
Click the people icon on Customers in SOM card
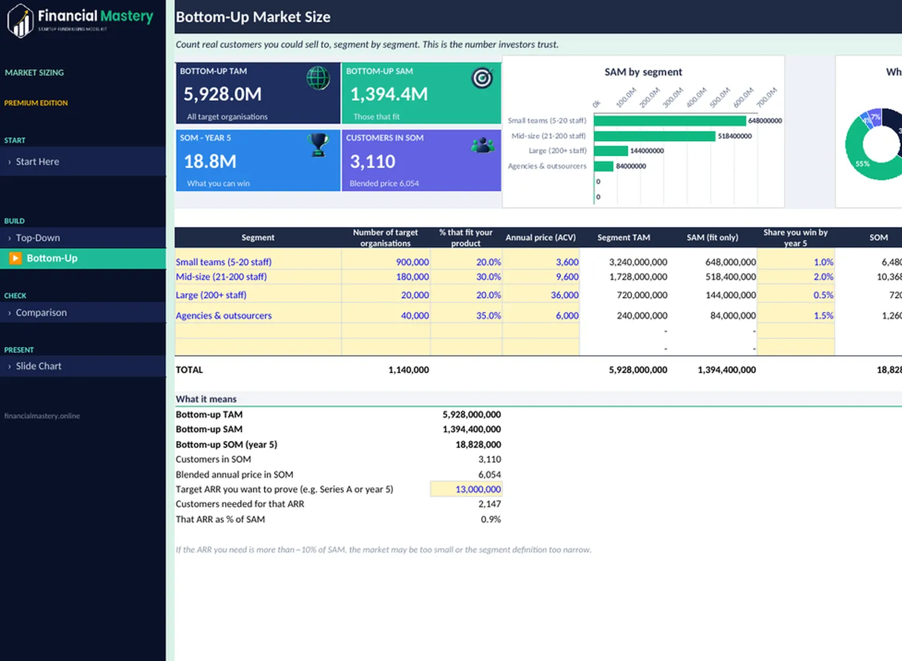[x=482, y=145]
